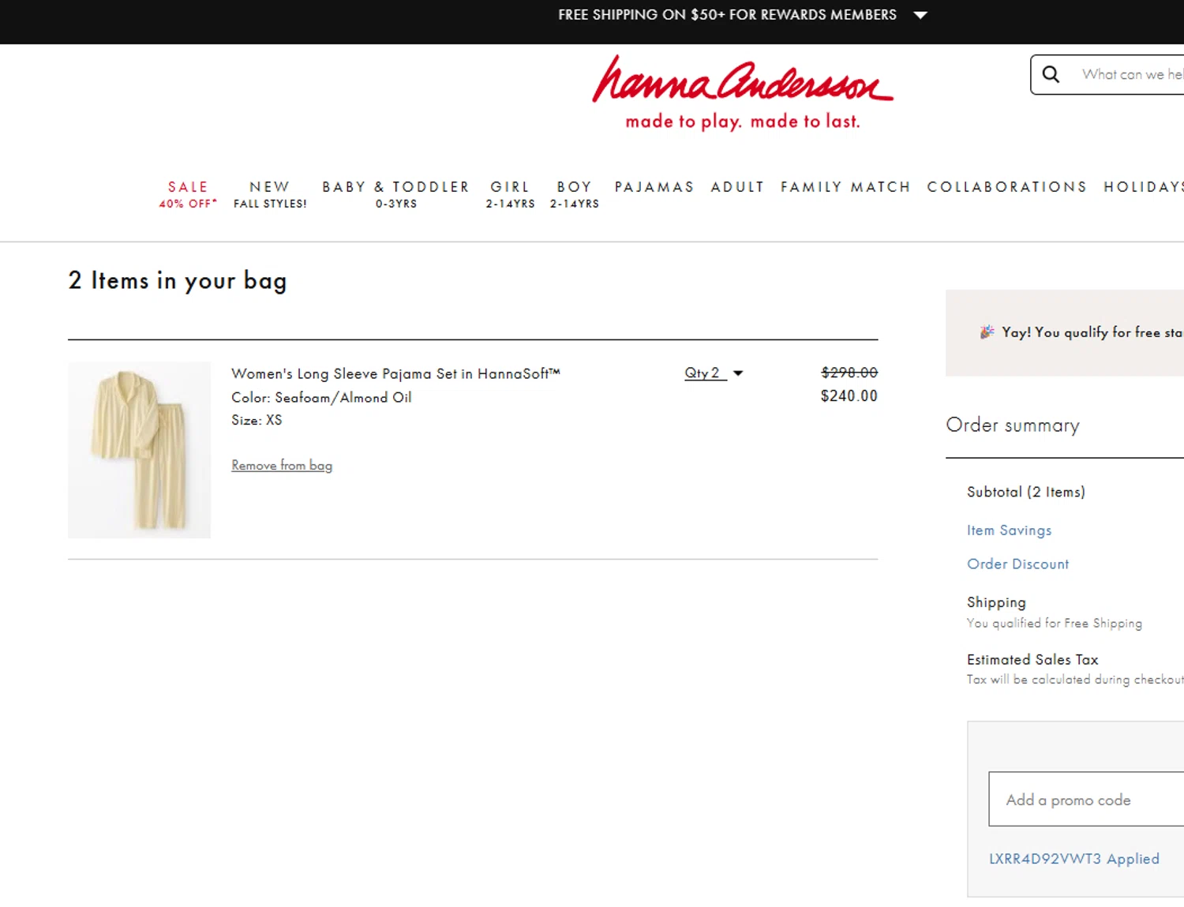Open Women's Long Sleeve Pajama Set title

tap(395, 373)
